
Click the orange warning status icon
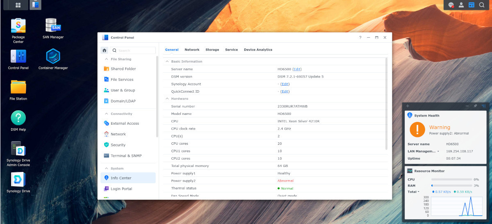pyautogui.click(x=417, y=130)
